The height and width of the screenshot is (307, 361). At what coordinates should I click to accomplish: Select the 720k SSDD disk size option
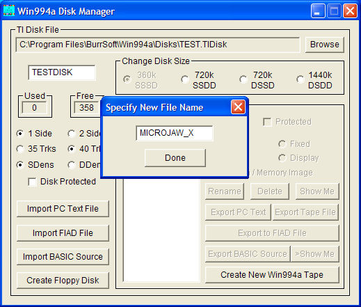tap(185, 79)
